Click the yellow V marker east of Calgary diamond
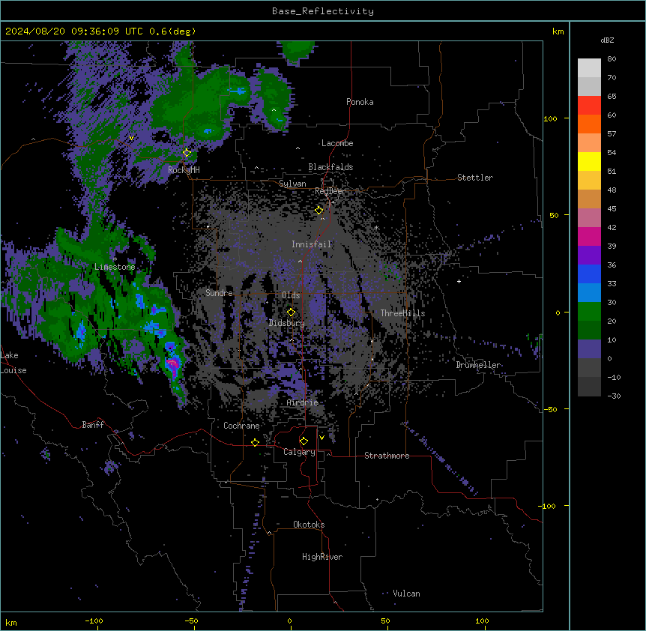646x631 pixels. coord(322,438)
